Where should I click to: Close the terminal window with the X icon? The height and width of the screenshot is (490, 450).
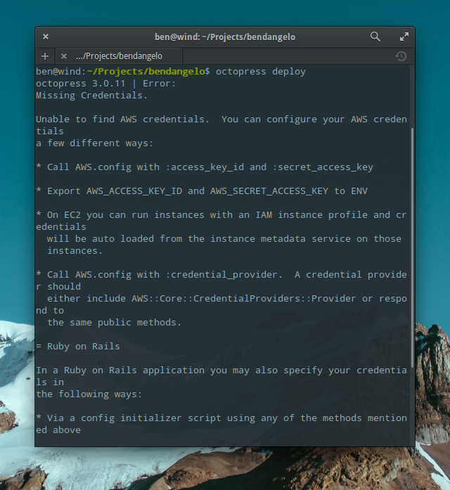click(x=46, y=37)
